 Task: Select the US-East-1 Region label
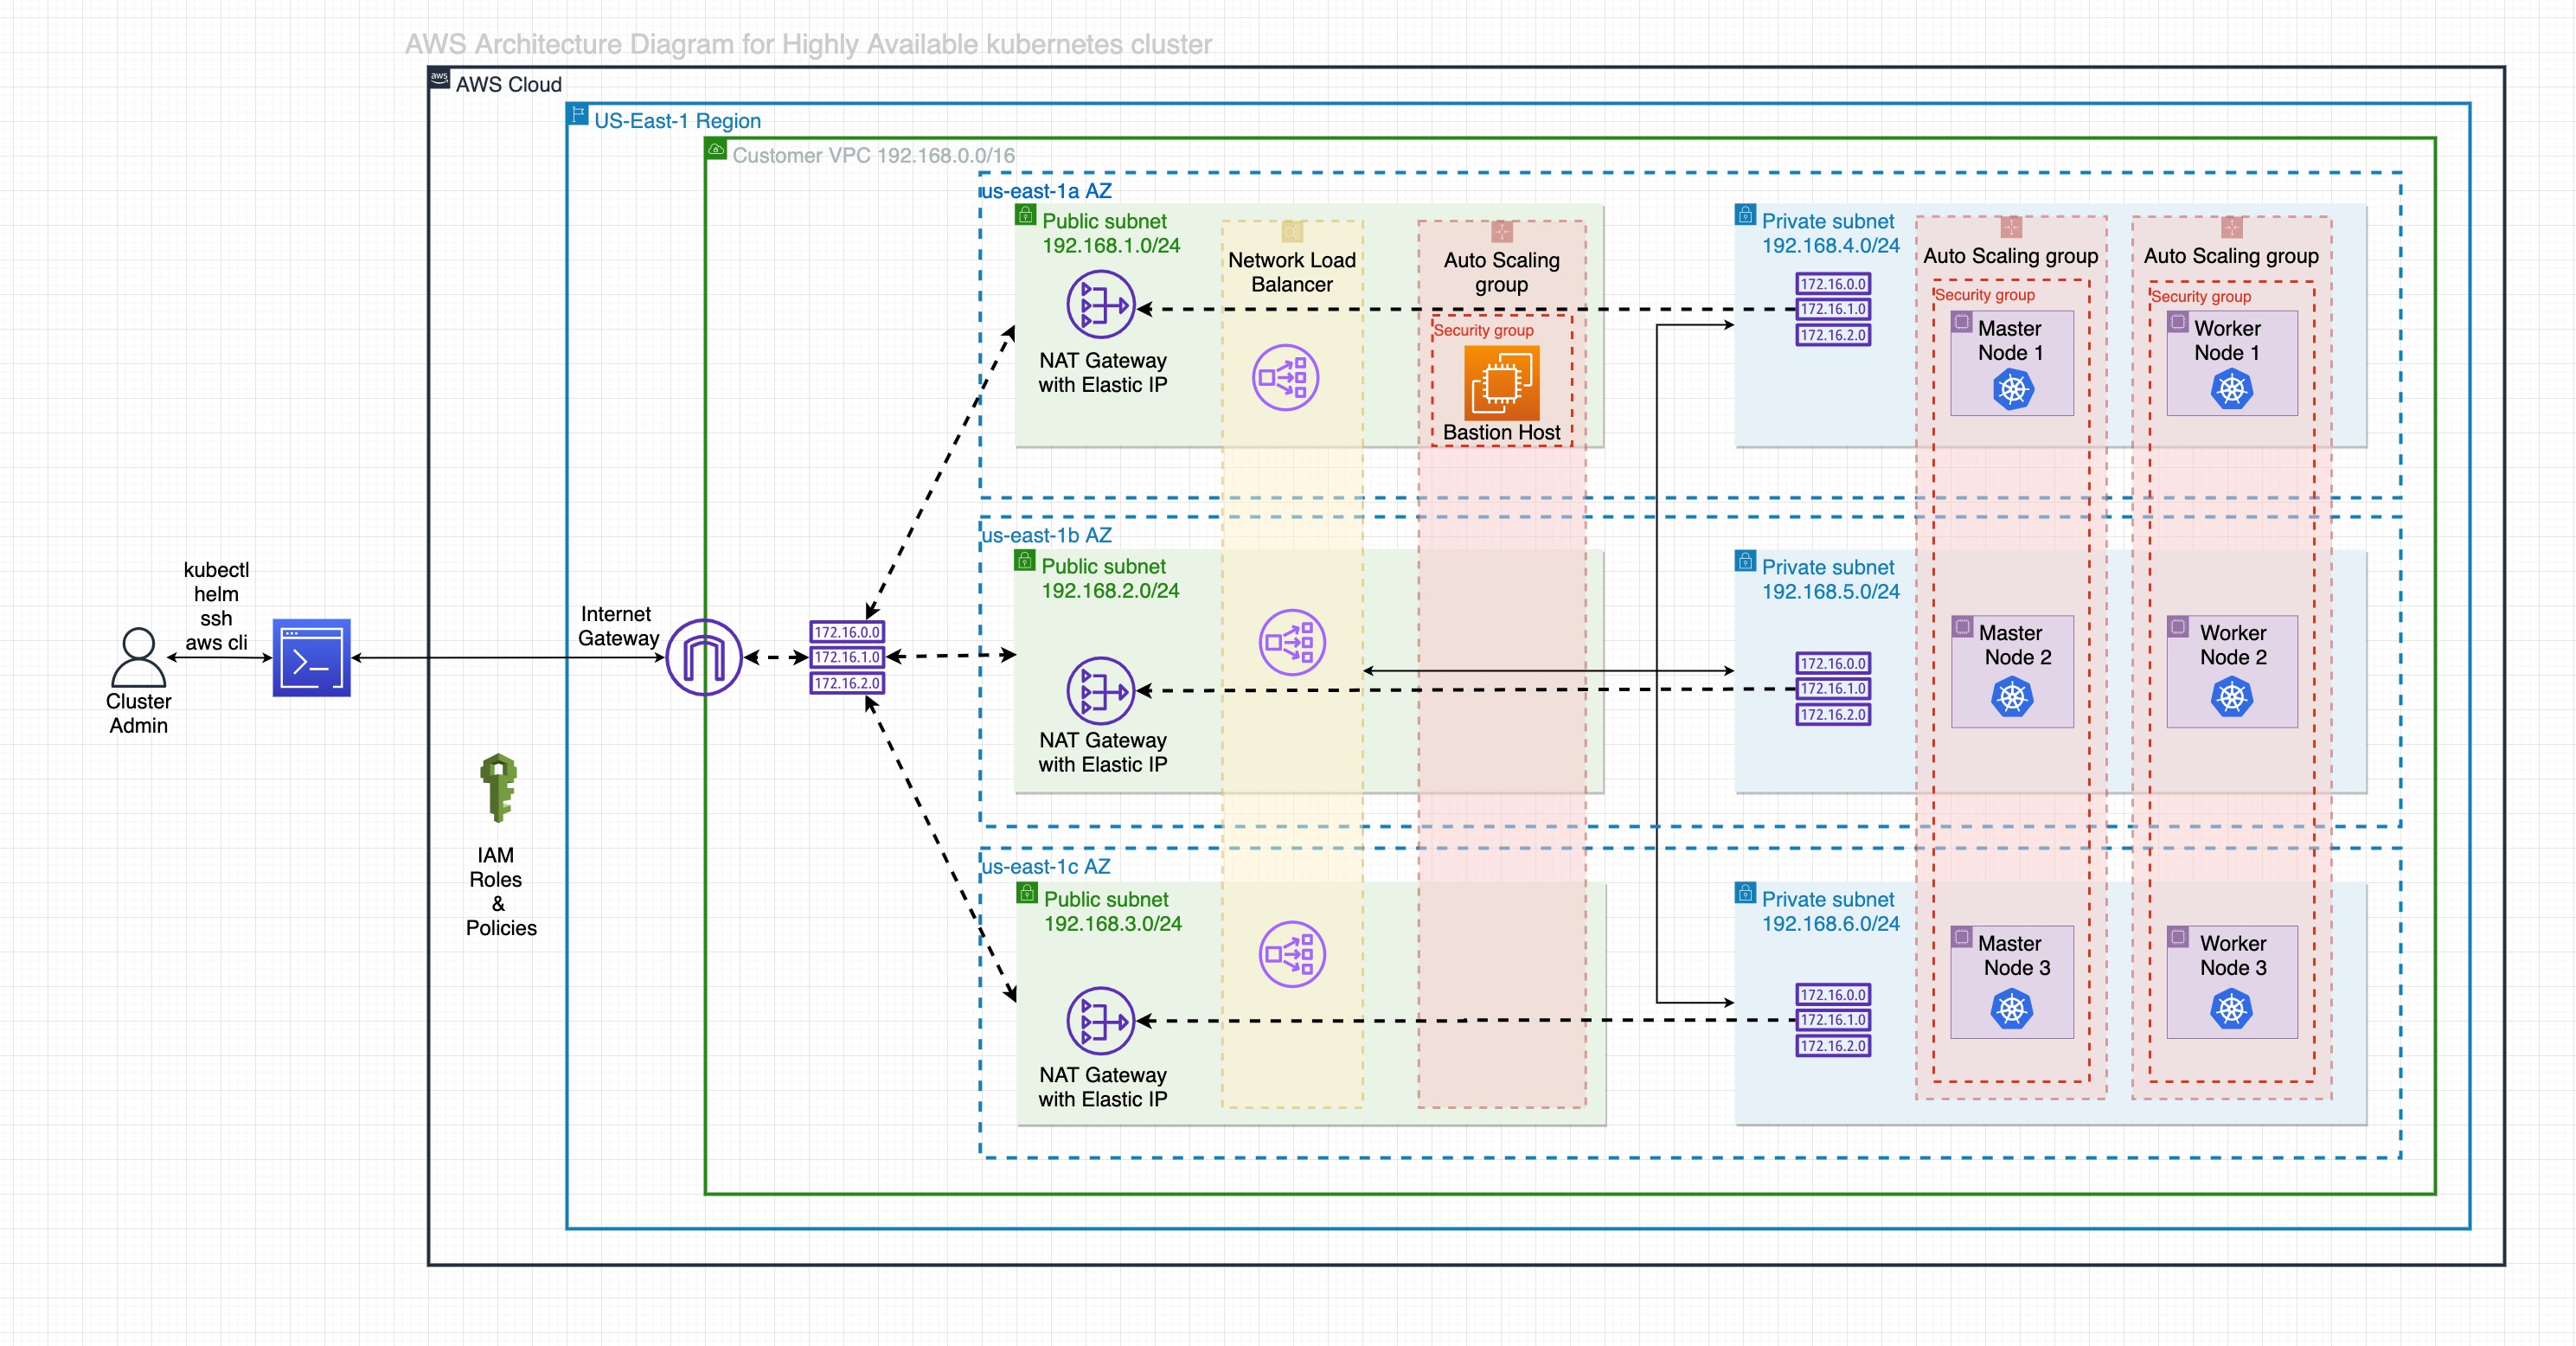pos(677,121)
